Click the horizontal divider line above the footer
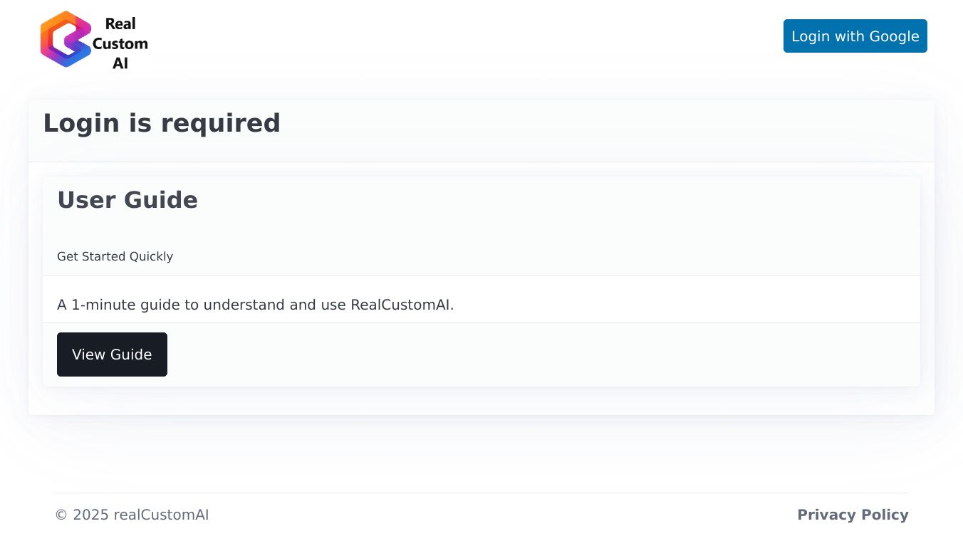Viewport: 963px width, 541px height. pyautogui.click(x=481, y=493)
